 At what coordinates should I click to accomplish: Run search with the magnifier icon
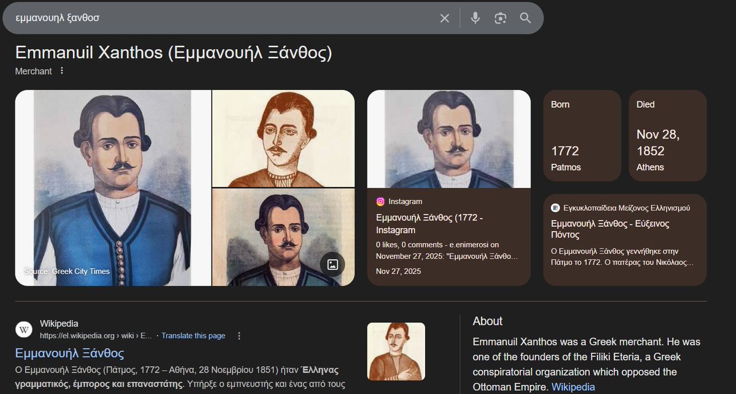tap(526, 18)
